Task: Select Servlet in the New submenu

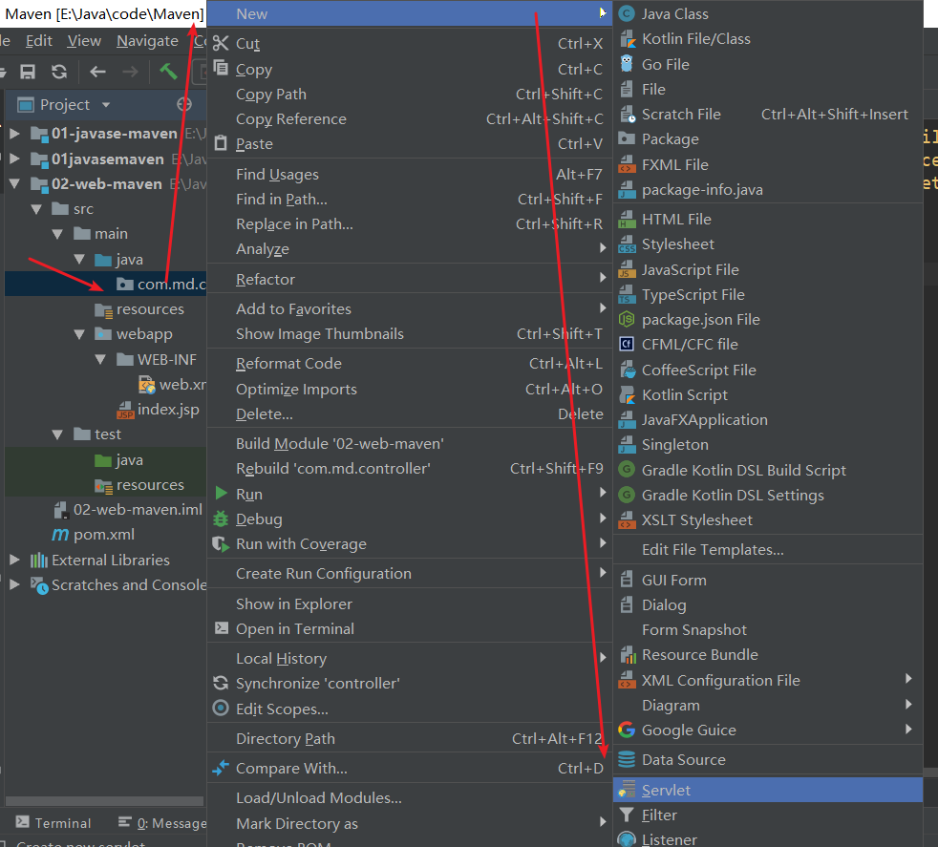Action: point(666,790)
